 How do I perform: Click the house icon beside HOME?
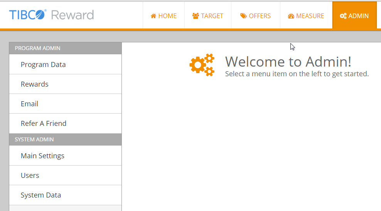click(153, 16)
